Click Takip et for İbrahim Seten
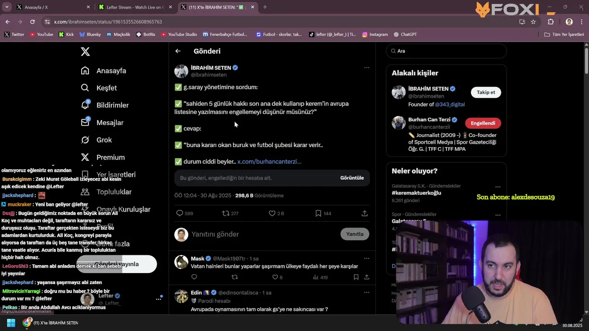Screen dimensions: 589x331 coord(486,92)
